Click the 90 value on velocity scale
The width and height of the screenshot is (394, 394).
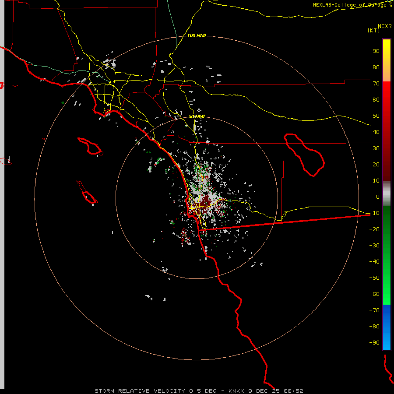coord(376,51)
